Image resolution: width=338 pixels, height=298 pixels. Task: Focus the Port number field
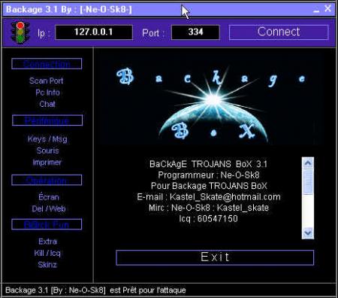(195, 32)
